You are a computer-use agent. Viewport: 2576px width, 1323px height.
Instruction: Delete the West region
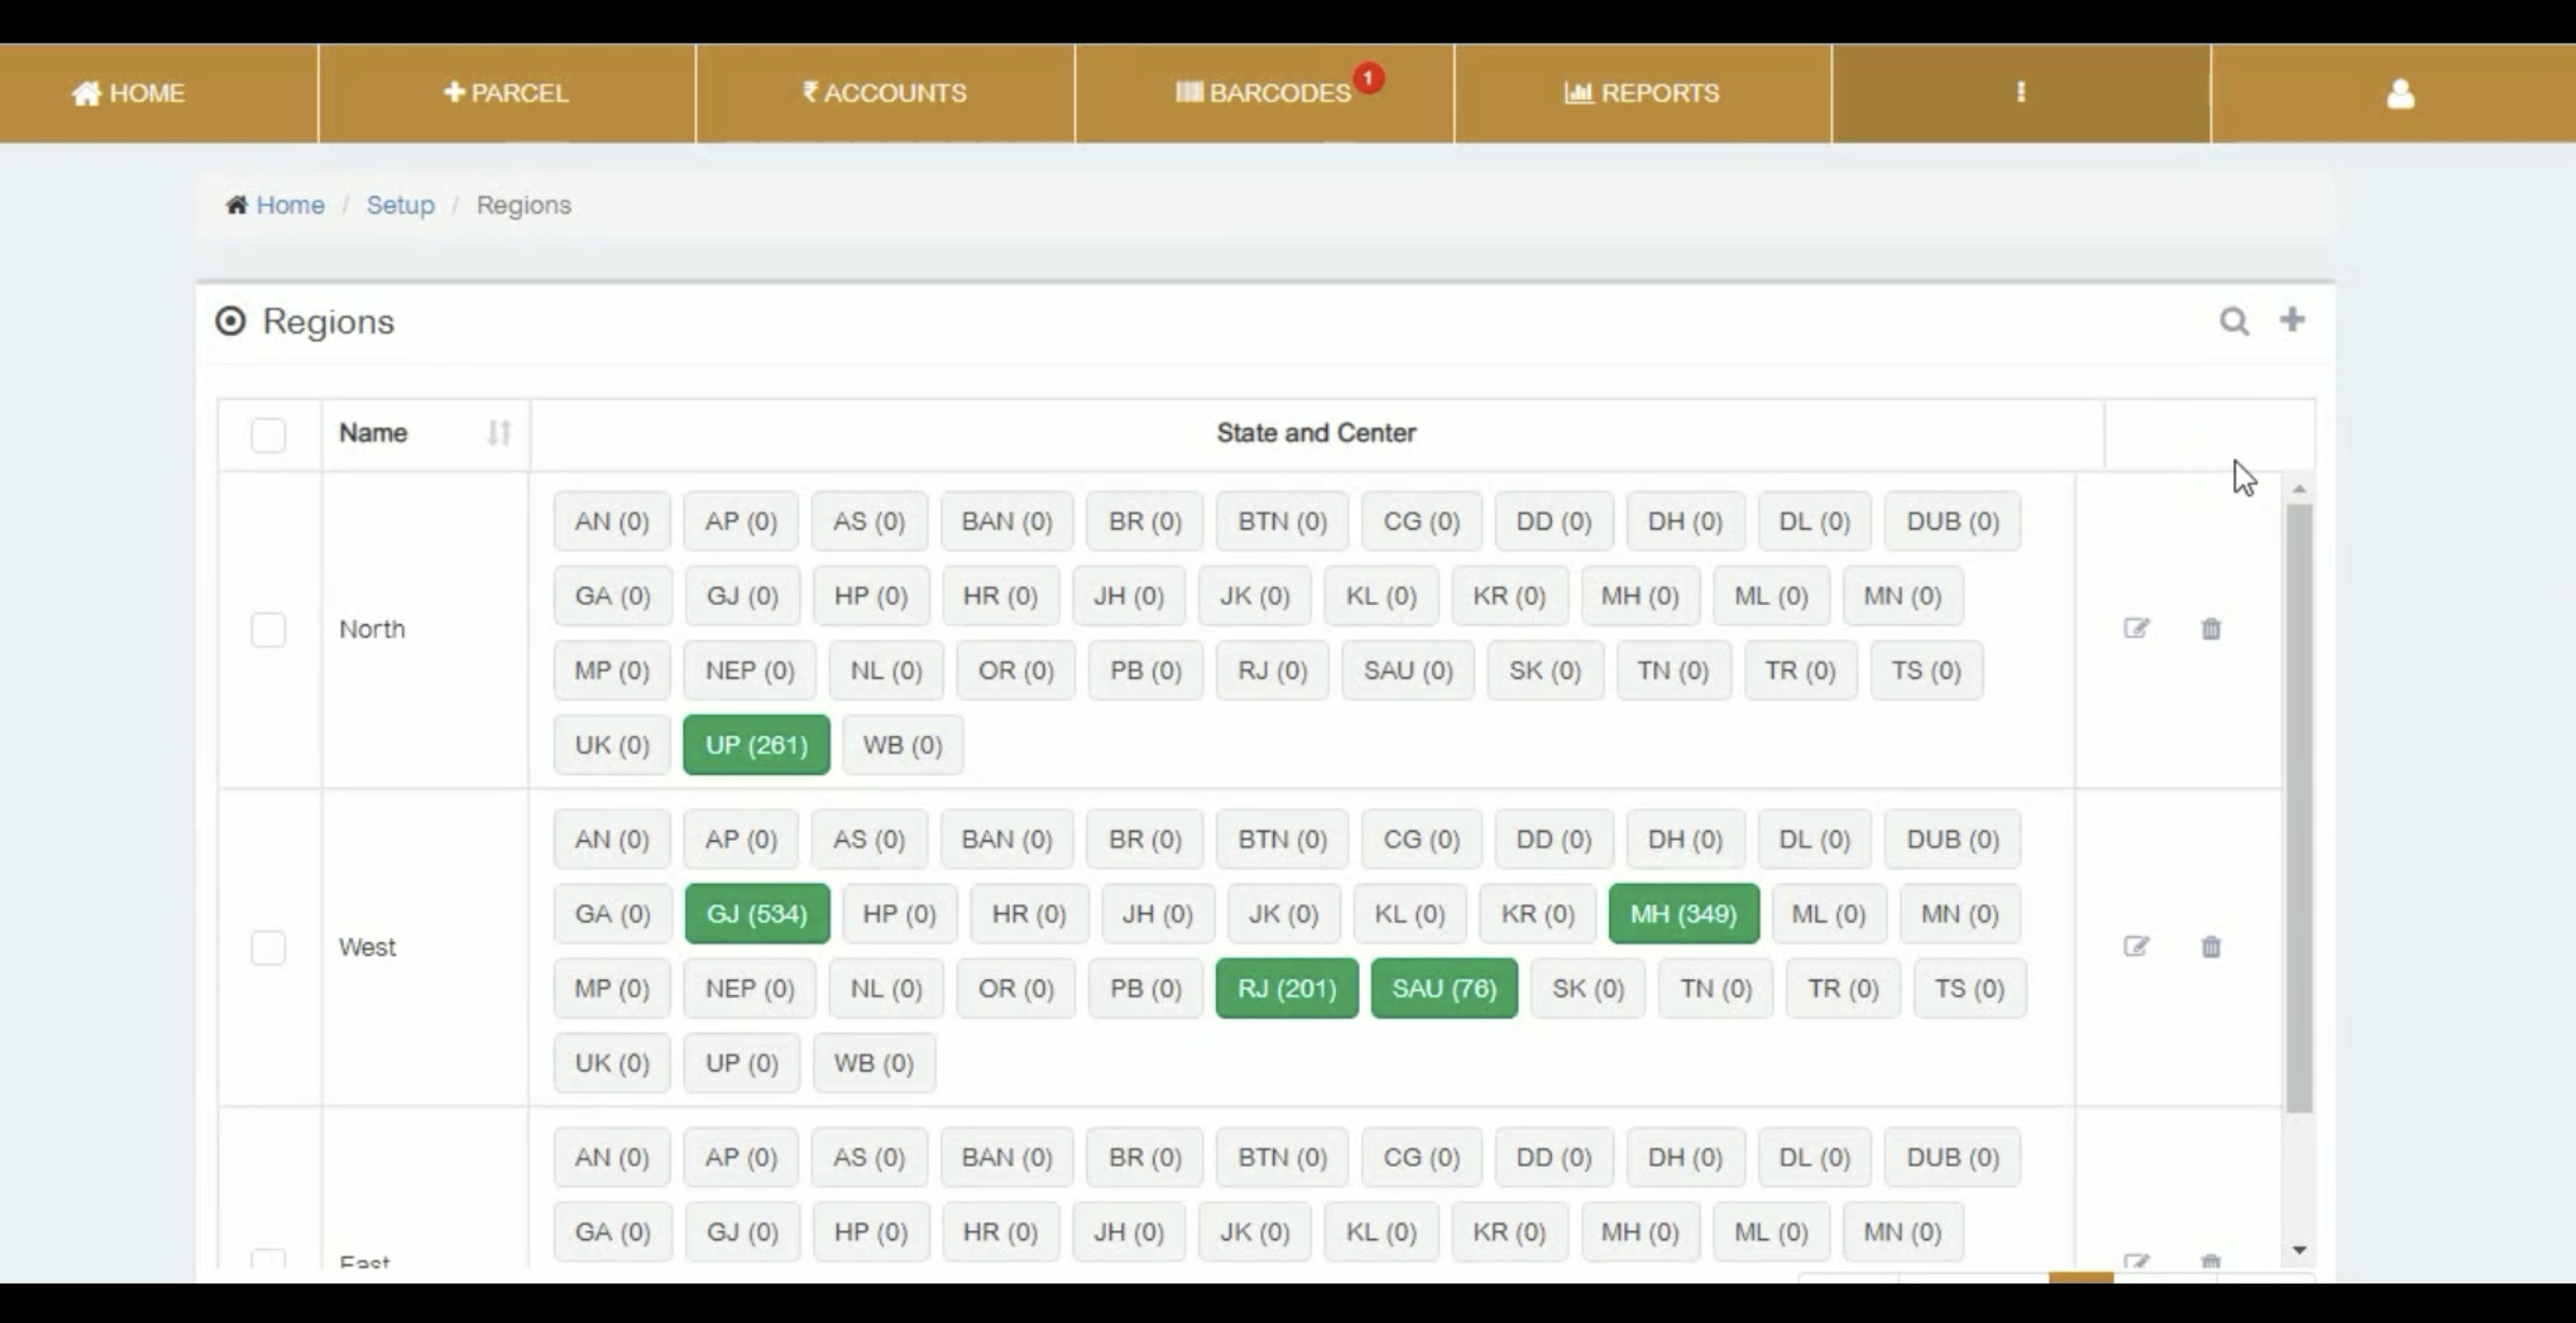pos(2211,947)
